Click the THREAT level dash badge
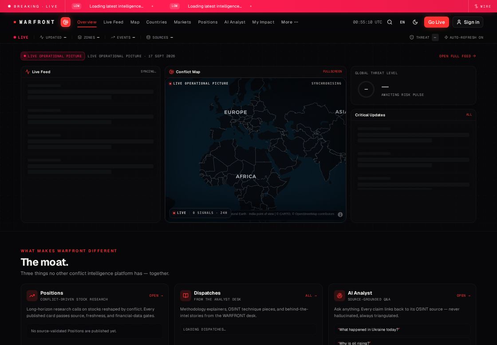 point(435,37)
